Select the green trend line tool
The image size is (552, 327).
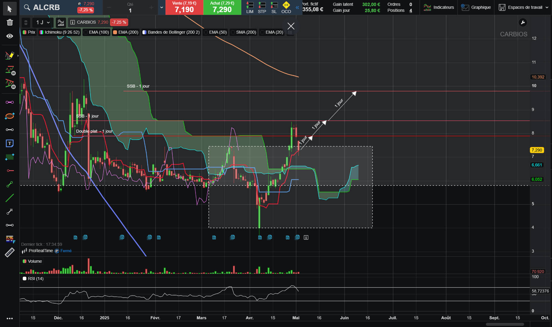10,198
